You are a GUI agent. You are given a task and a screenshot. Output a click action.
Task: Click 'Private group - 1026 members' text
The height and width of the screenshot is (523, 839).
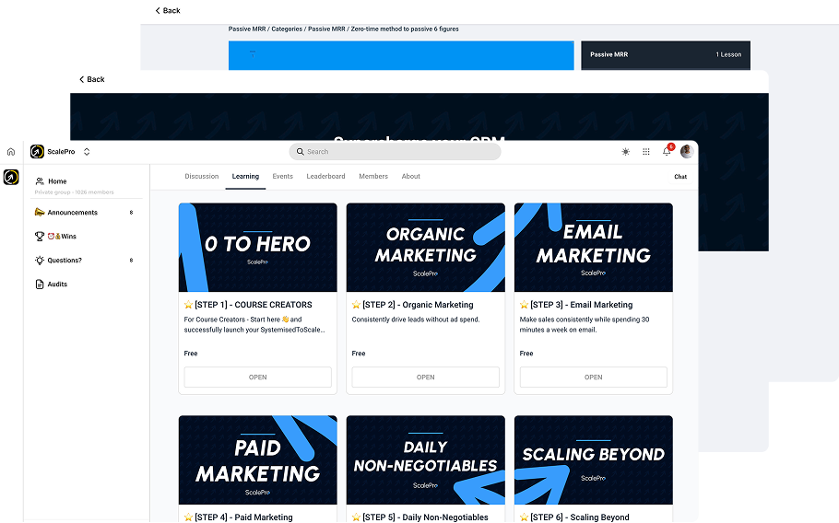(75, 192)
